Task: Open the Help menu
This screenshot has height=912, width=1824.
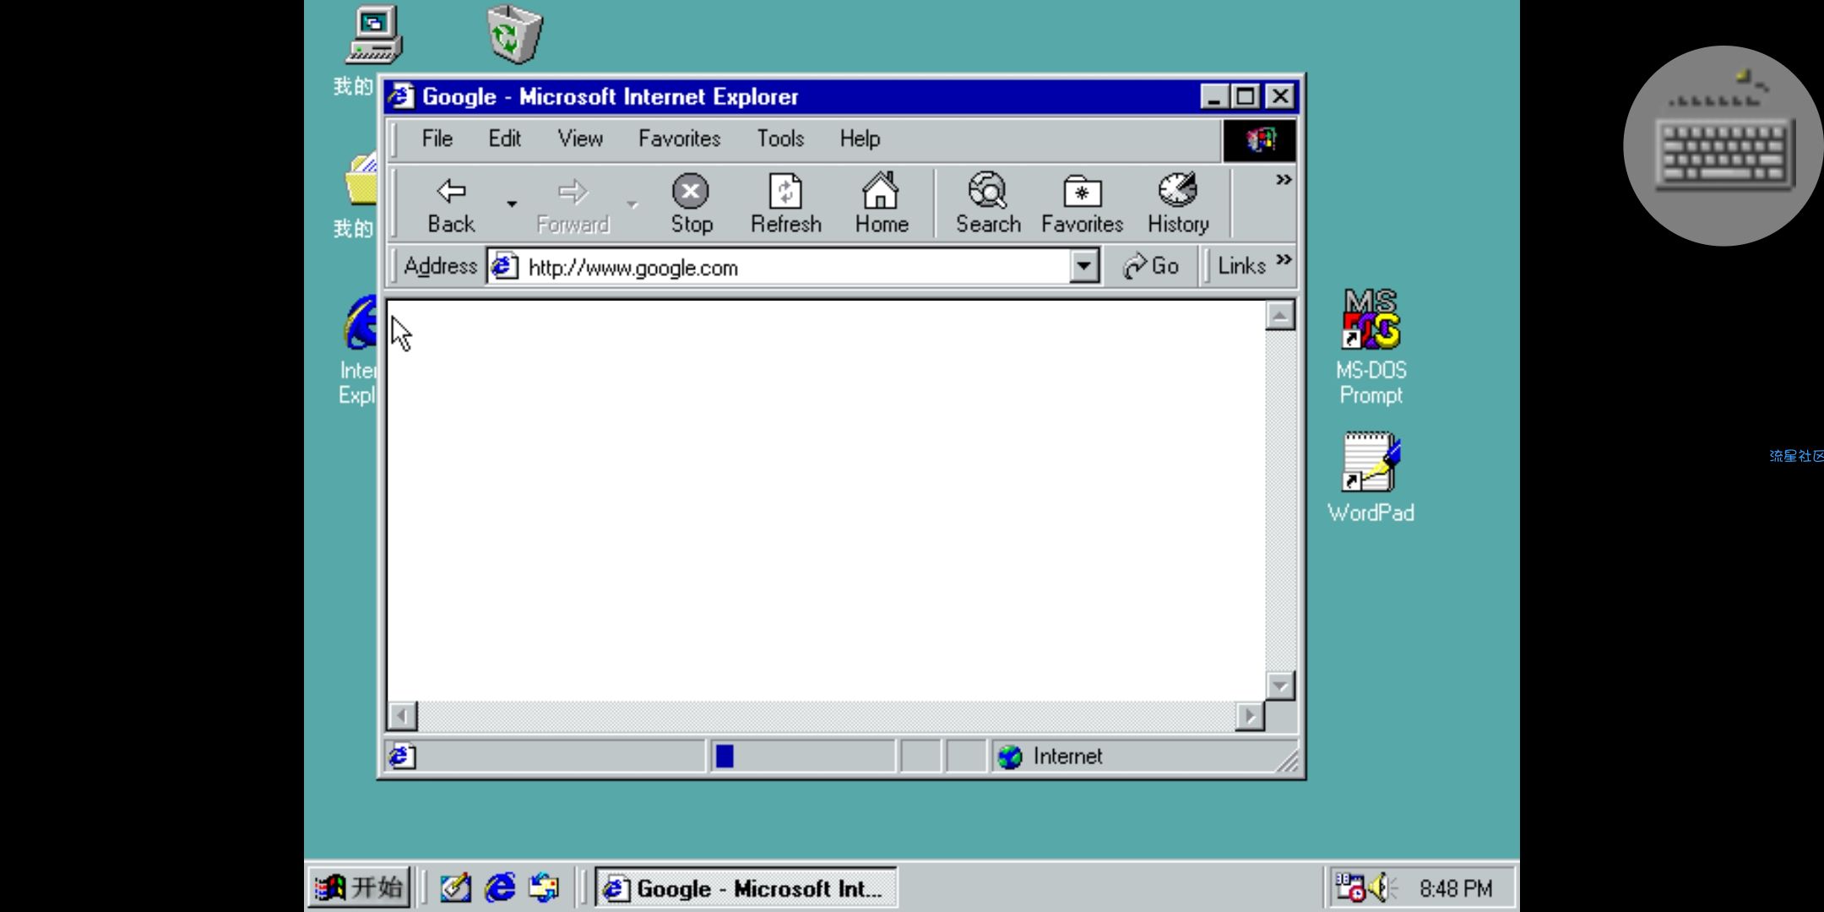Action: (x=860, y=138)
